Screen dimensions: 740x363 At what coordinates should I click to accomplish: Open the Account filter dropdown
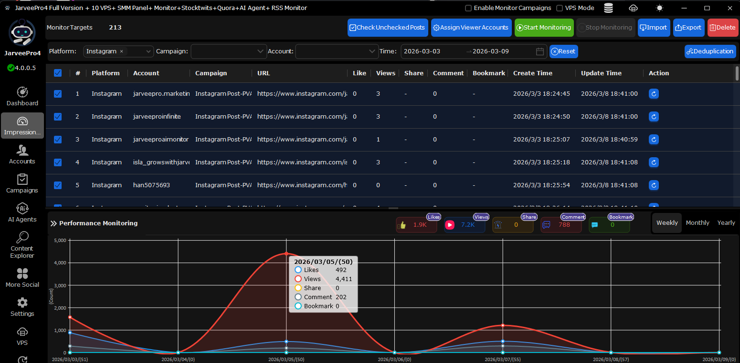tap(337, 51)
